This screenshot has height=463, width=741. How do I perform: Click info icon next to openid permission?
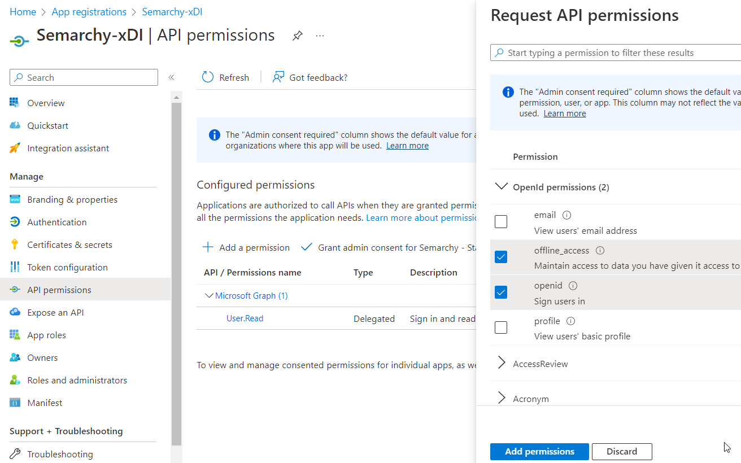point(573,286)
